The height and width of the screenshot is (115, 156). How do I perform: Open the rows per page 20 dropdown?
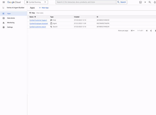[133, 31]
